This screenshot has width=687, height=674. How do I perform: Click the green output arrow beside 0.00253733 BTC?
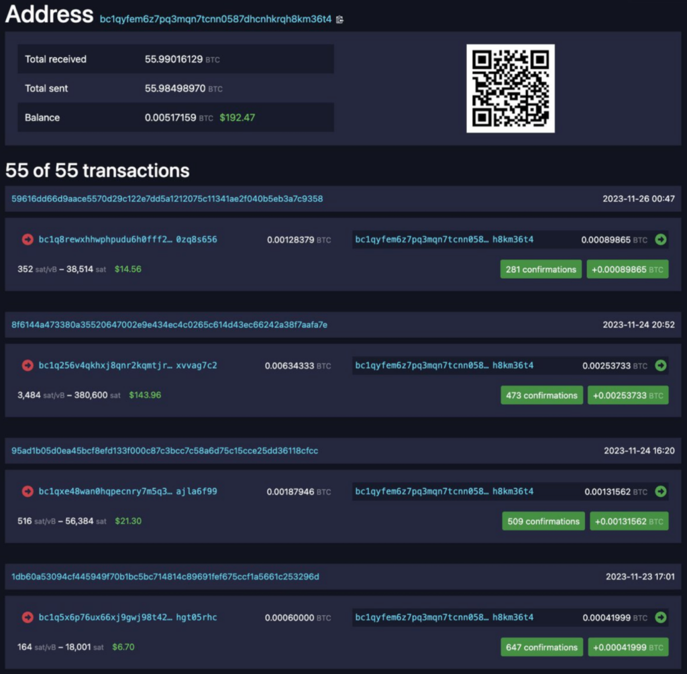(x=661, y=366)
